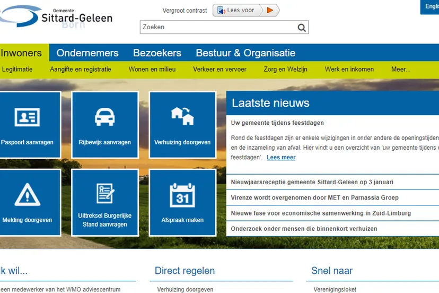
Task: Switch to the English language tab
Action: coord(431,6)
